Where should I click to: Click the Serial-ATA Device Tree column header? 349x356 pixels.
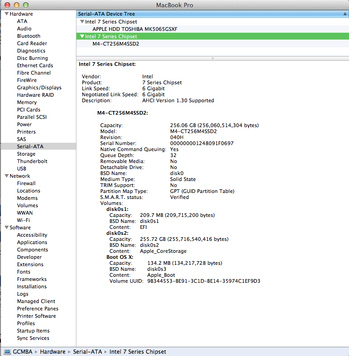[x=213, y=14]
